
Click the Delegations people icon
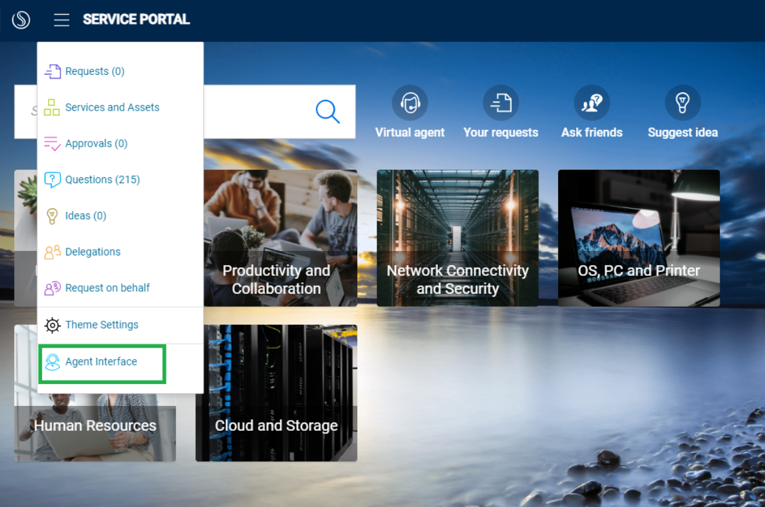point(53,252)
